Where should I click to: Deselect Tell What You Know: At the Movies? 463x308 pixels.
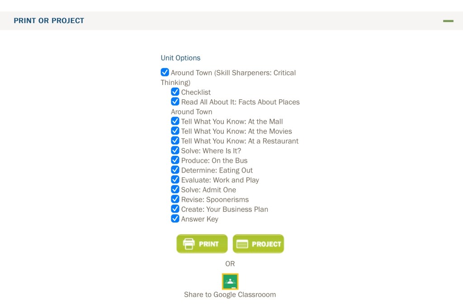pyautogui.click(x=175, y=131)
